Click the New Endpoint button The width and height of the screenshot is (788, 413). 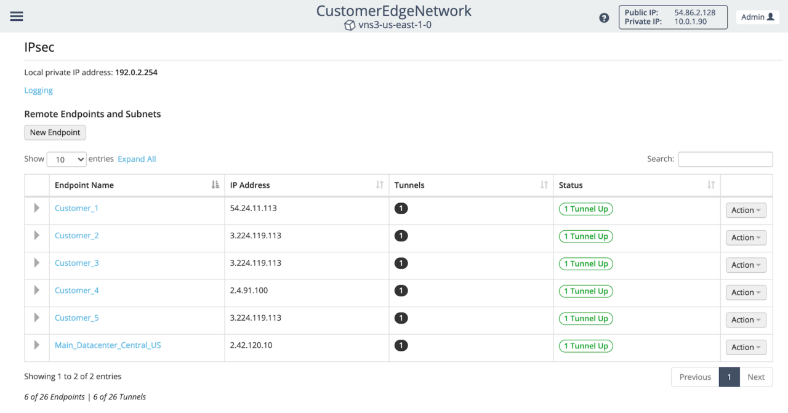click(x=55, y=132)
